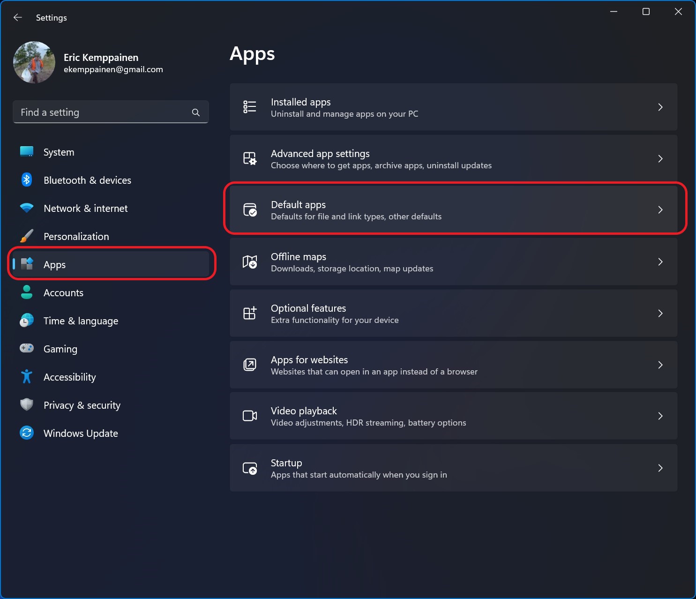Click 'Defaults for file and link types' description
Screen dimensions: 696x599
pos(356,217)
